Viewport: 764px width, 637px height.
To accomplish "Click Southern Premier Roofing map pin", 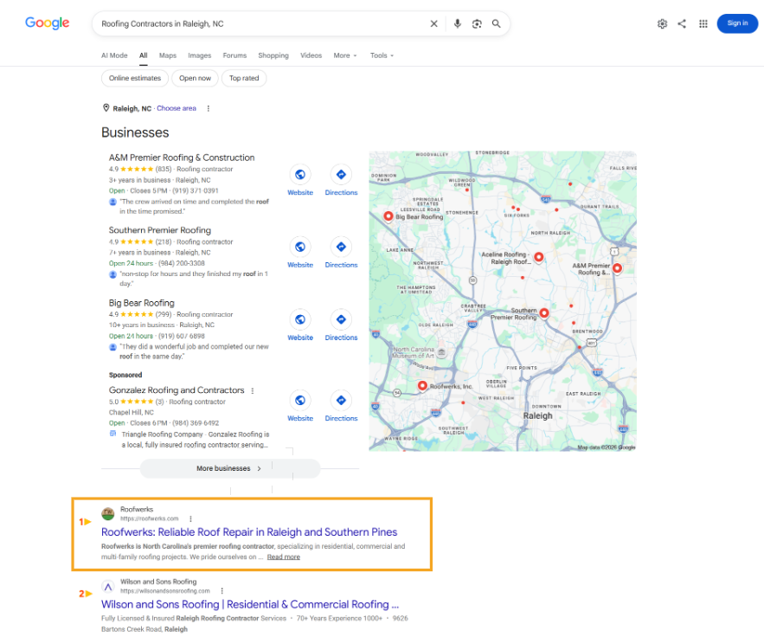I will click(544, 313).
